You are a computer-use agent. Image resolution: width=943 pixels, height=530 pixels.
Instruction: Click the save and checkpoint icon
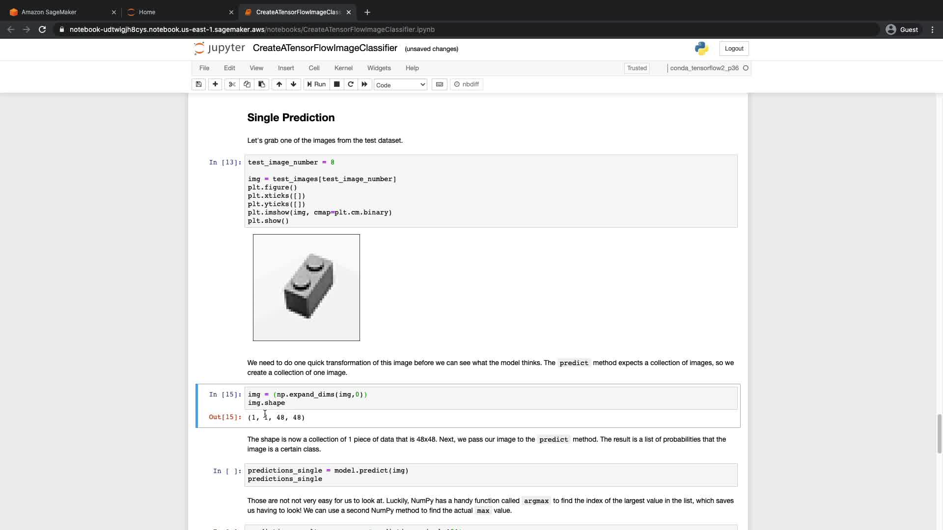click(x=198, y=84)
